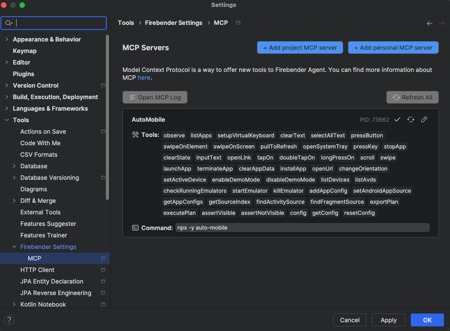Click the wrench tools icon next to Tools label
The image size is (450, 331).
[135, 135]
